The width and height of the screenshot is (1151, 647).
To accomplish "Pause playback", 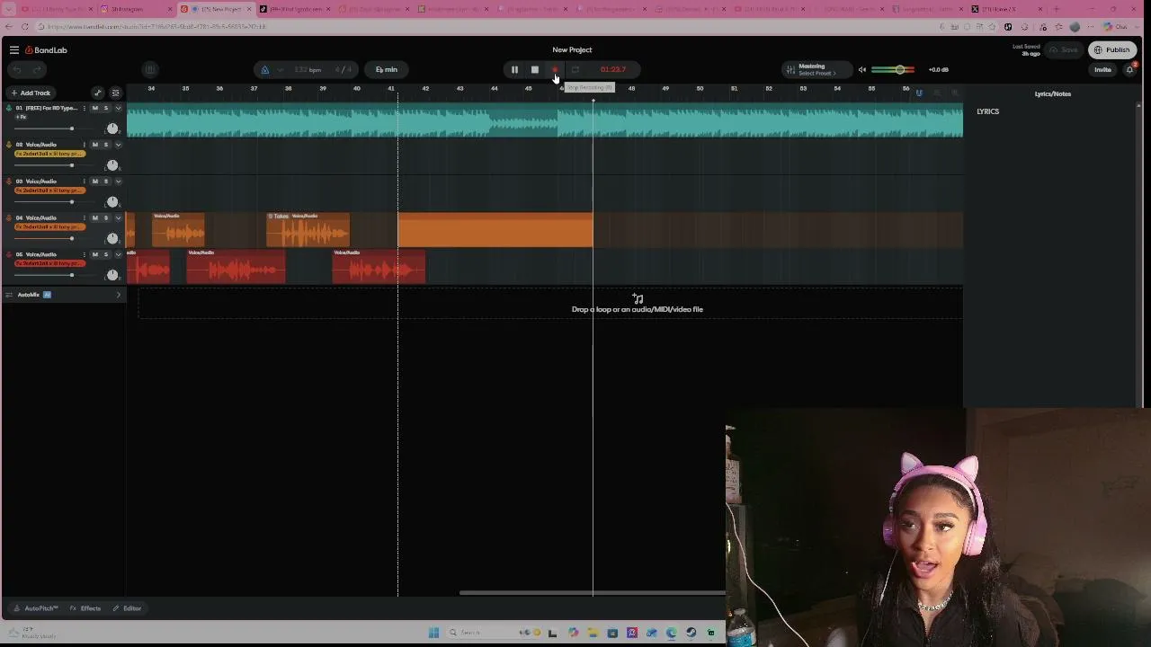I will coord(514,69).
